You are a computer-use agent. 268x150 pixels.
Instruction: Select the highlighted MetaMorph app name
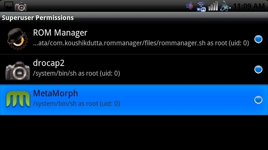(55, 93)
